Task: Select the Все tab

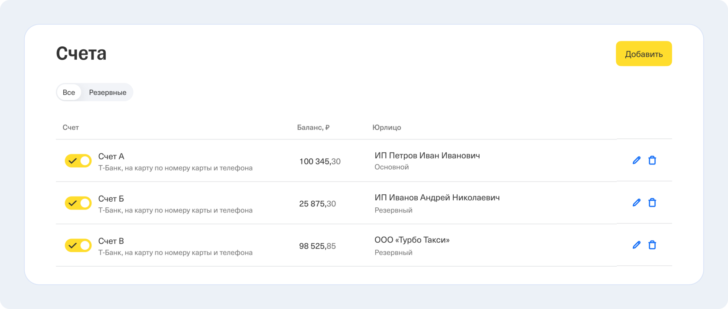Action: (69, 92)
